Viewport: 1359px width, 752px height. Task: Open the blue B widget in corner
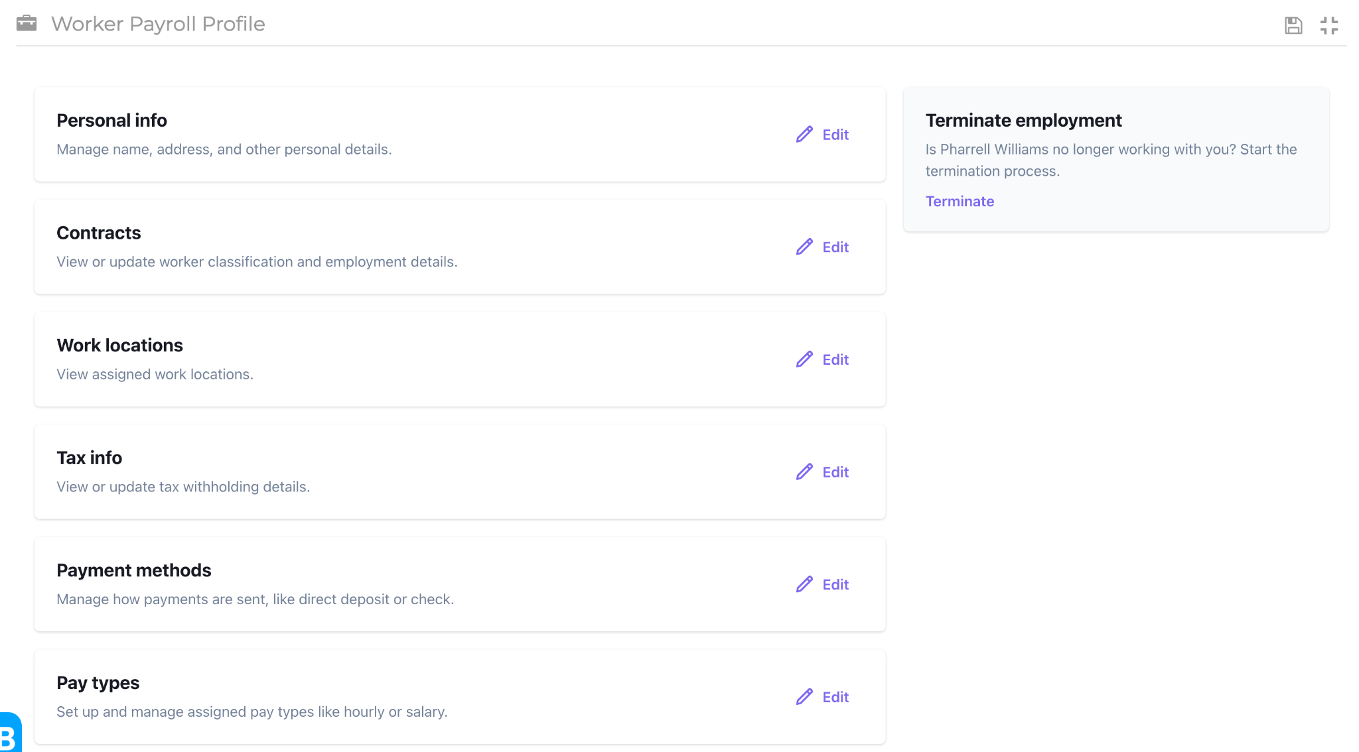[9, 733]
